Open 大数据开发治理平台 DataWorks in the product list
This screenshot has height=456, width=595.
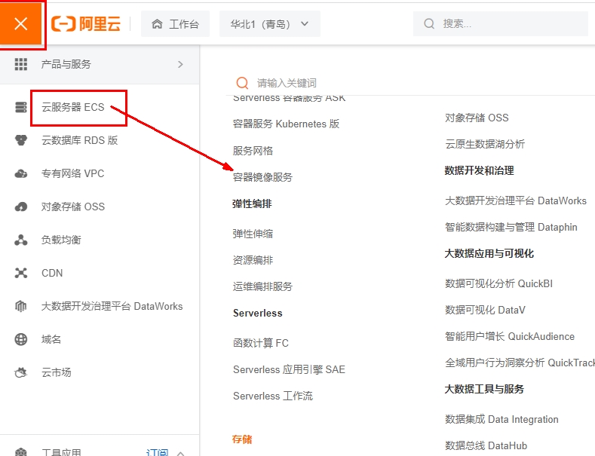[x=516, y=200]
